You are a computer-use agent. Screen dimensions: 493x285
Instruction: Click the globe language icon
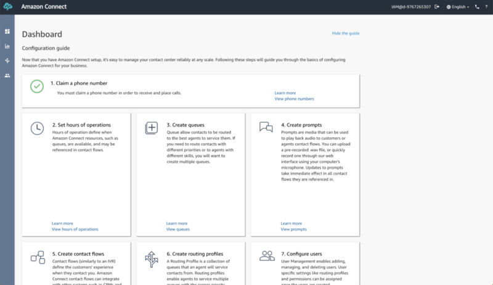(449, 7)
